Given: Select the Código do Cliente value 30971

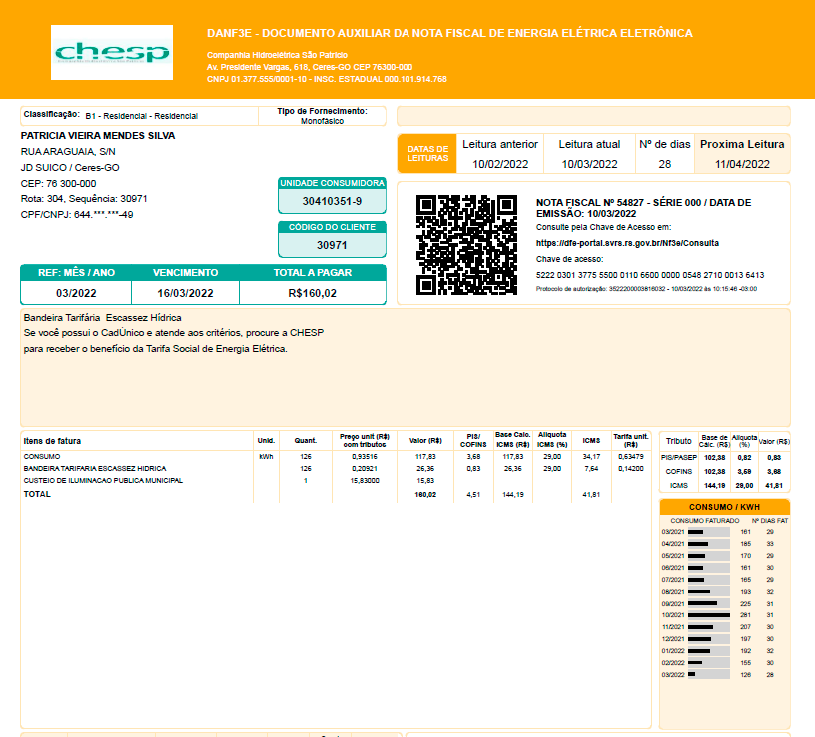Looking at the screenshot, I should click(x=332, y=245).
